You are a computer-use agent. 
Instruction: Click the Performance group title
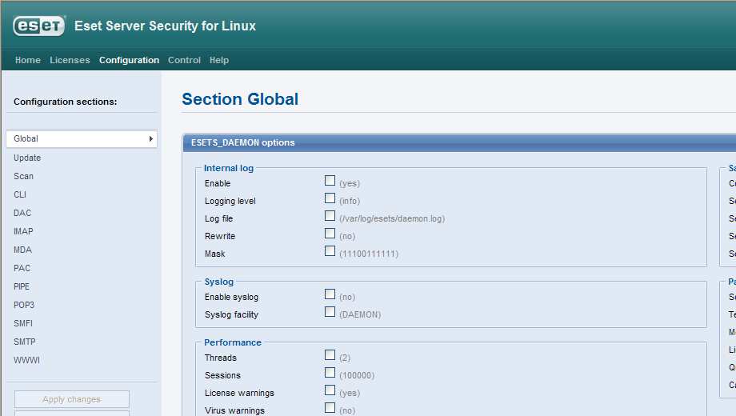coord(232,342)
